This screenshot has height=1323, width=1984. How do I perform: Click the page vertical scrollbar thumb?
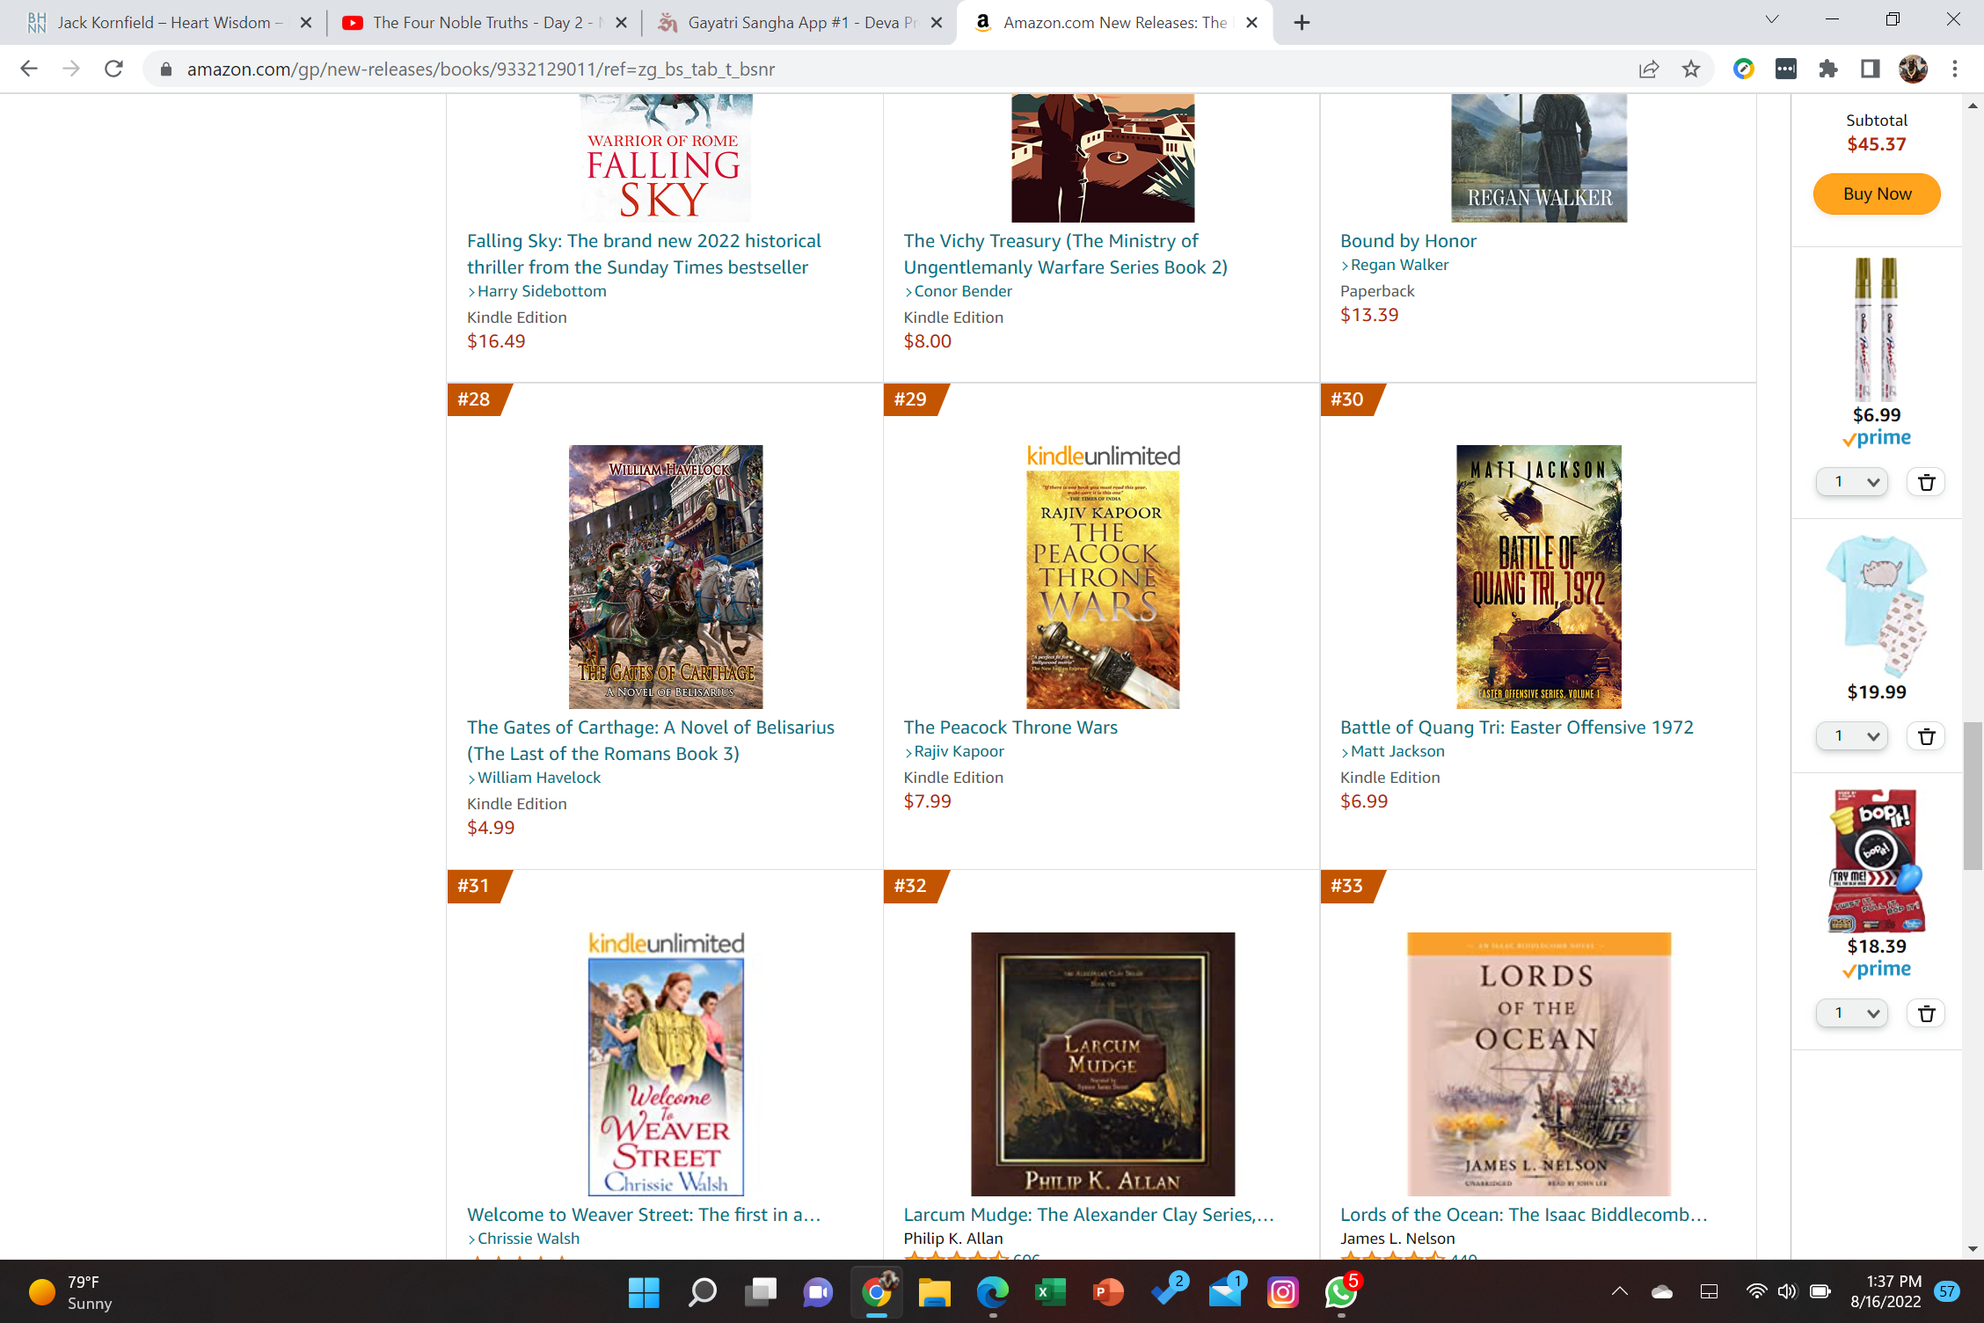pos(1973,795)
